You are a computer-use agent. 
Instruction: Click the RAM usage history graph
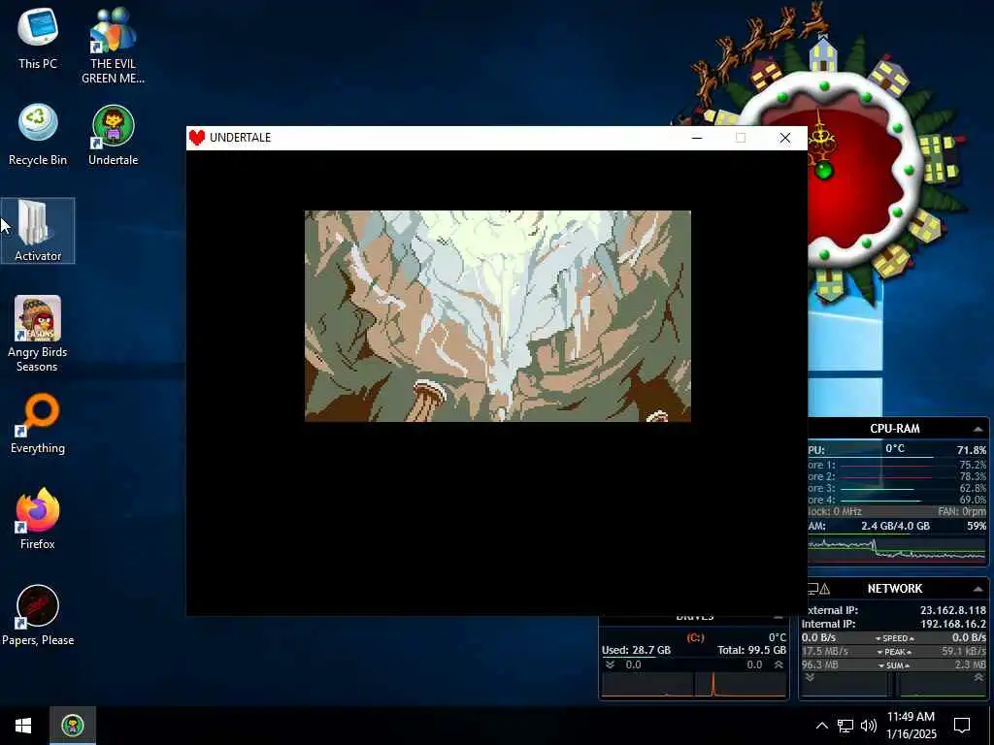click(x=898, y=549)
